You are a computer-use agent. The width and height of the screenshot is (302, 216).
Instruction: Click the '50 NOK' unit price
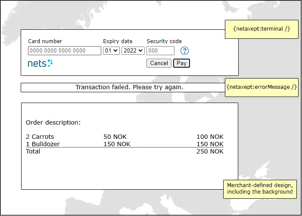point(115,137)
